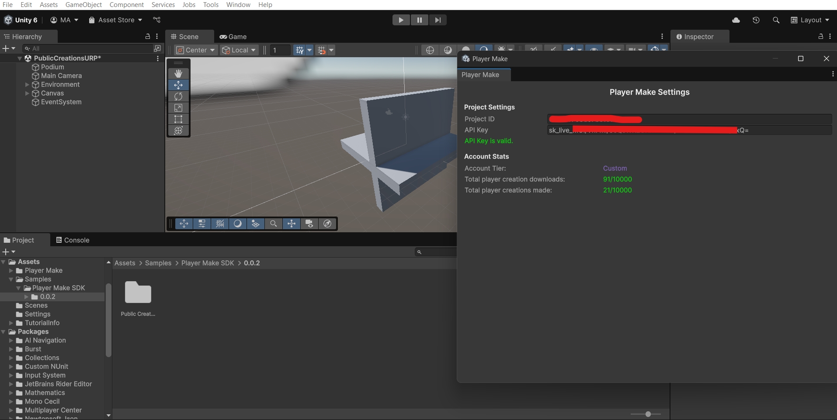Open the Layout dropdown
Image resolution: width=837 pixels, height=420 pixels.
click(810, 20)
